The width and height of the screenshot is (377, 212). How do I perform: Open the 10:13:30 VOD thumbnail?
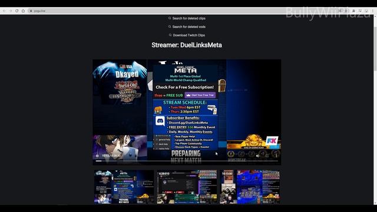click(x=250, y=187)
